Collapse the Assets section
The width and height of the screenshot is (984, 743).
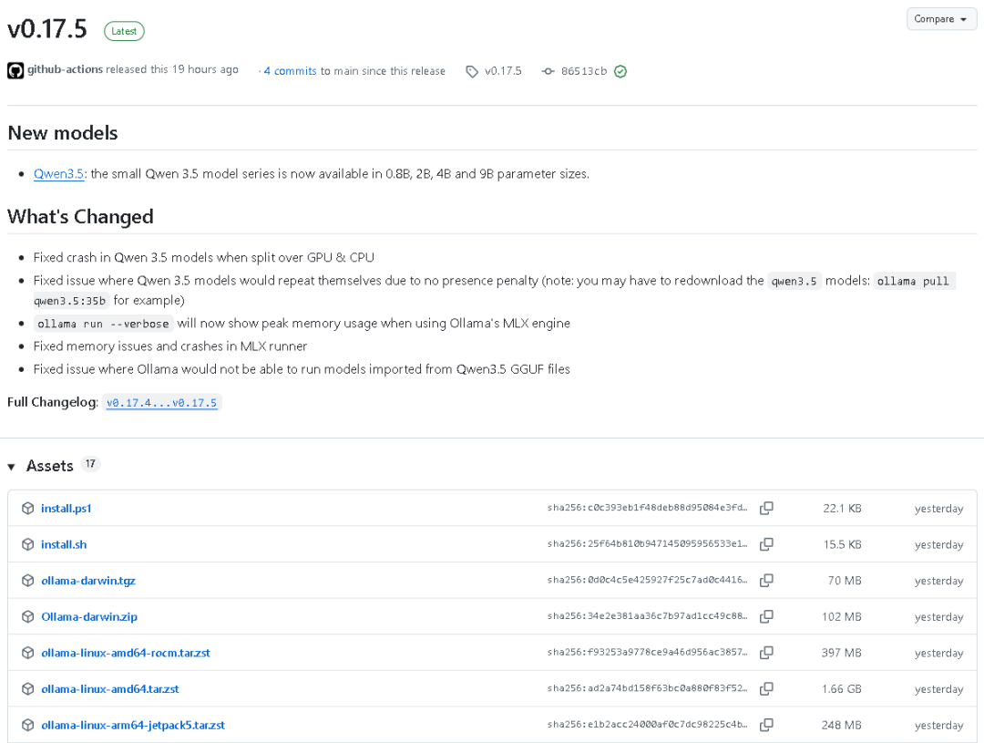point(12,467)
